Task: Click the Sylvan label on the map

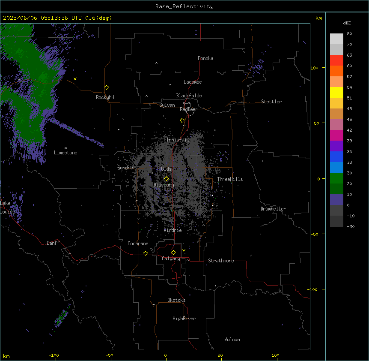Action: pos(167,105)
